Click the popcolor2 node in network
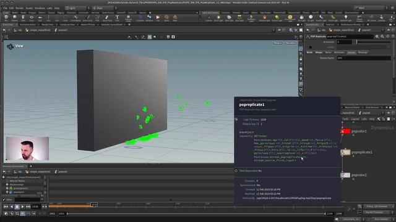The image size is (396, 222). (345, 175)
